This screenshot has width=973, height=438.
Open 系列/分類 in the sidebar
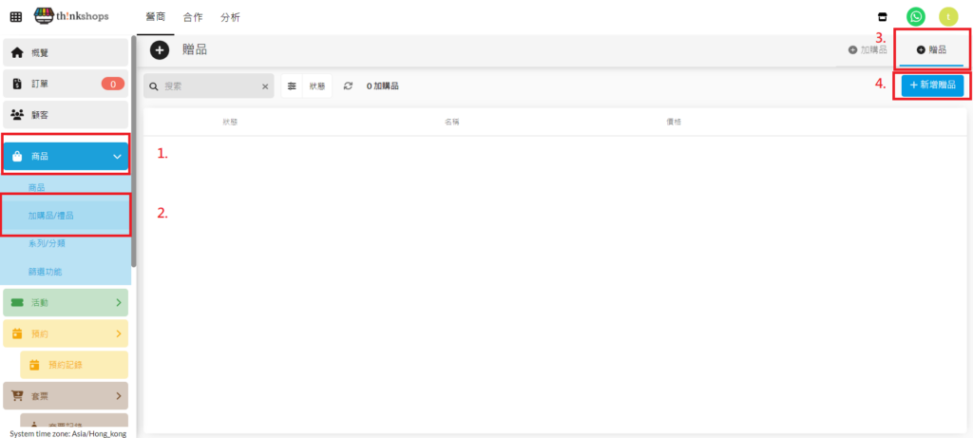point(47,243)
